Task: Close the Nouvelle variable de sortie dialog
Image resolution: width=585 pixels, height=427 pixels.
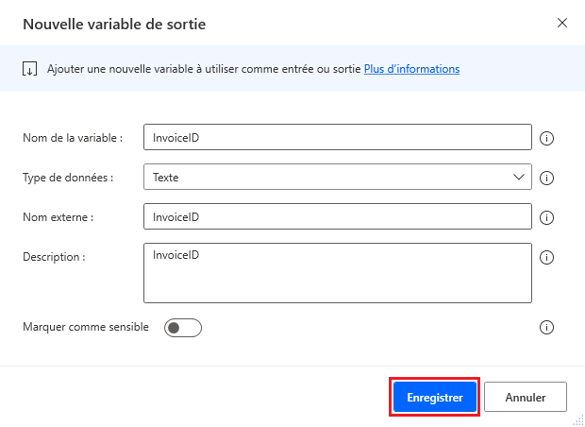Action: (562, 23)
